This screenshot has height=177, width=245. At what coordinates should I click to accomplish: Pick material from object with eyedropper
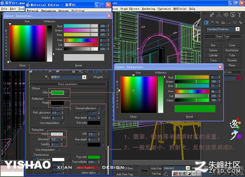point(47,77)
